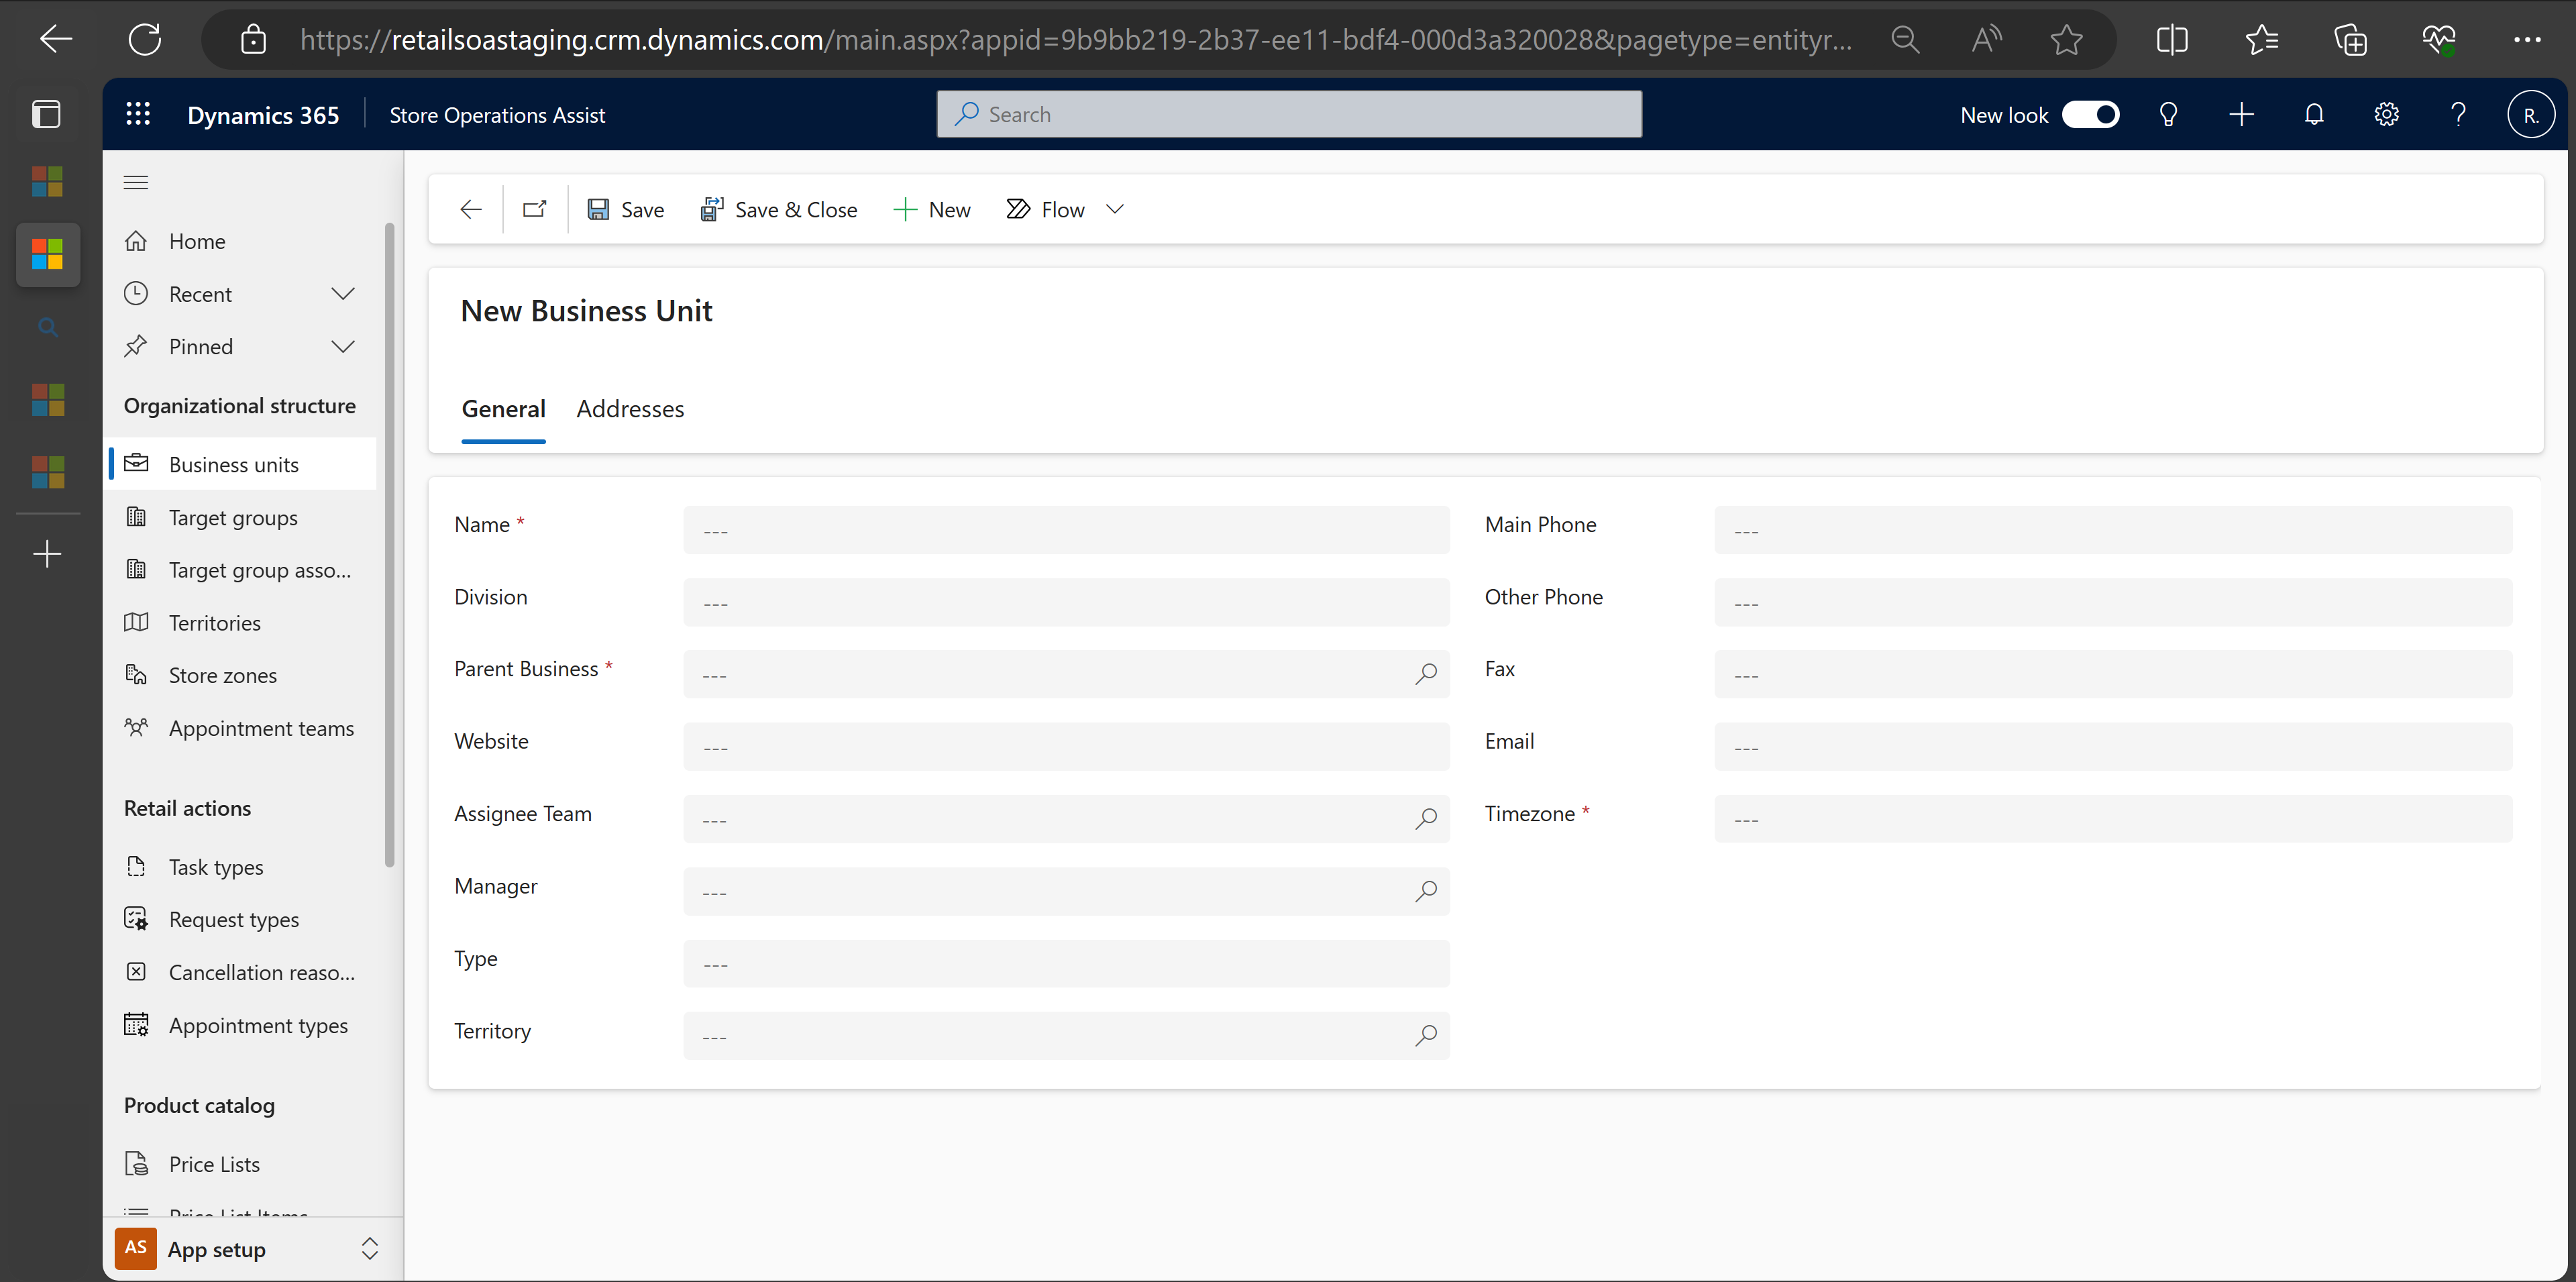
Task: Click the back navigation arrow
Action: 470,207
